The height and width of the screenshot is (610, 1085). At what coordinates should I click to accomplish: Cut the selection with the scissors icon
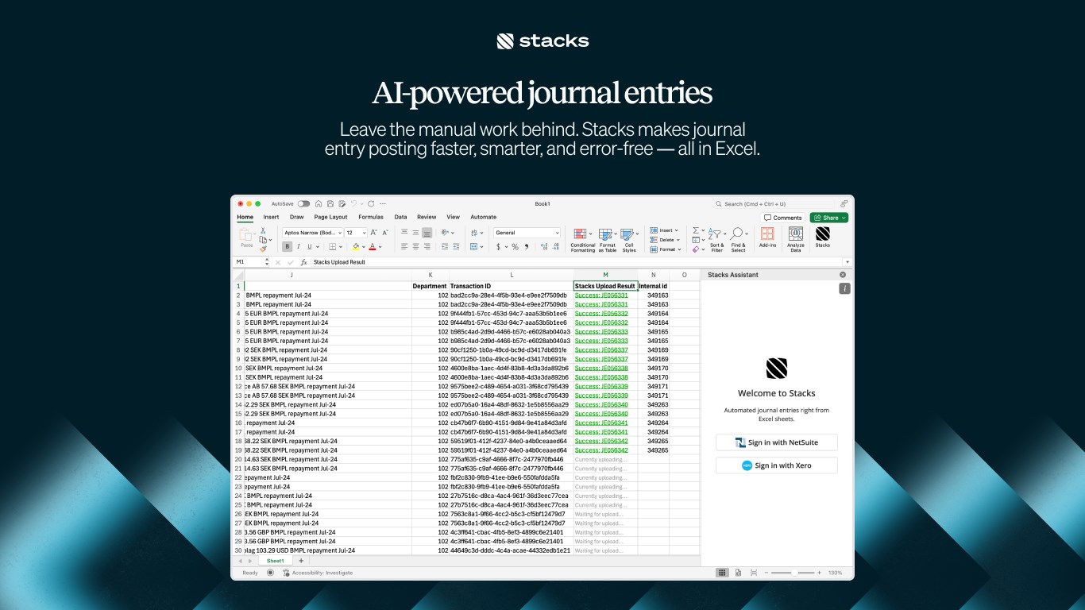click(x=263, y=230)
